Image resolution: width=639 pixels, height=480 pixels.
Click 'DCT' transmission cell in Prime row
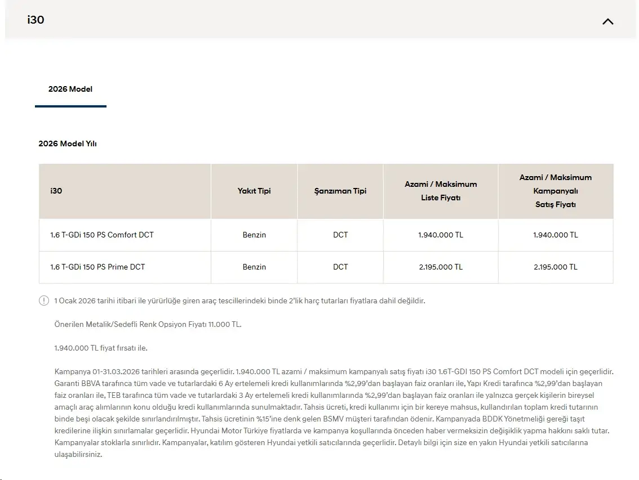pos(340,267)
